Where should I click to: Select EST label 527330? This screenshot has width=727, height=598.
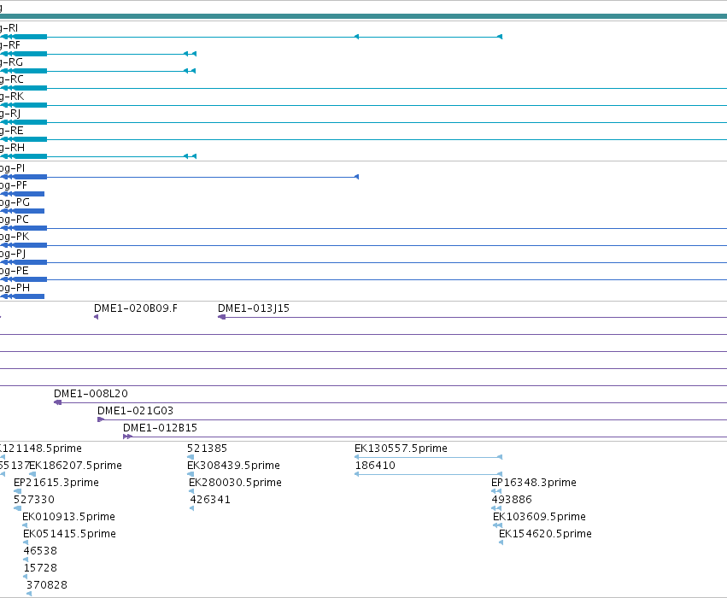click(34, 500)
